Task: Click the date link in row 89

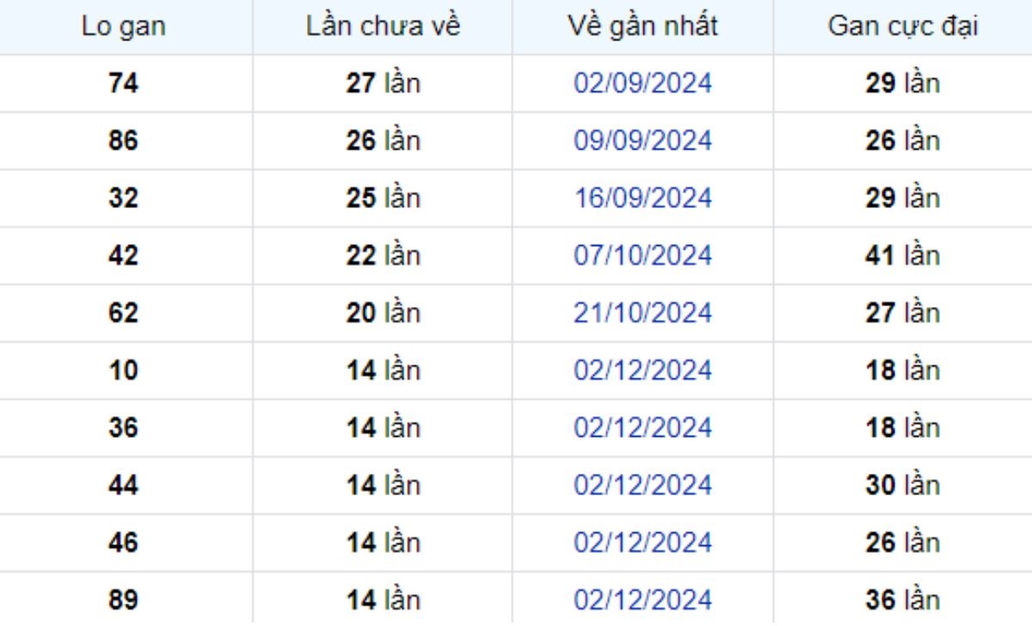Action: click(642, 599)
